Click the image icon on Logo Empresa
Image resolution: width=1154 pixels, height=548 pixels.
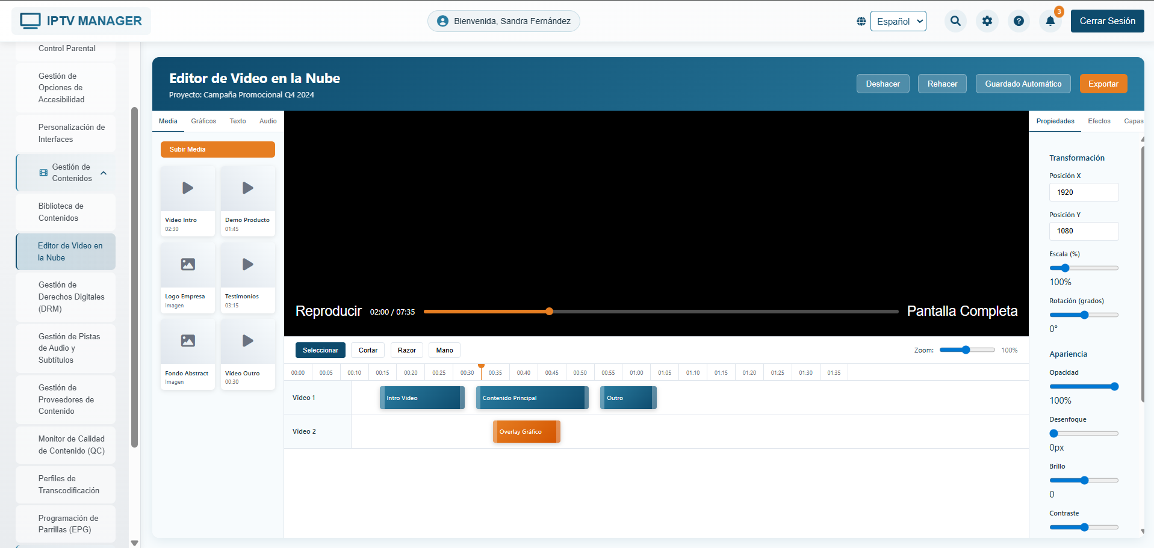point(187,264)
